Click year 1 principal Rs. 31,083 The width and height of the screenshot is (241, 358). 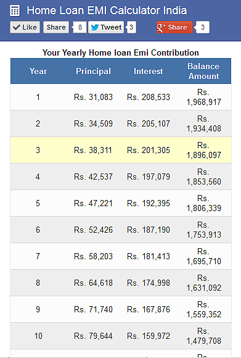(x=93, y=97)
